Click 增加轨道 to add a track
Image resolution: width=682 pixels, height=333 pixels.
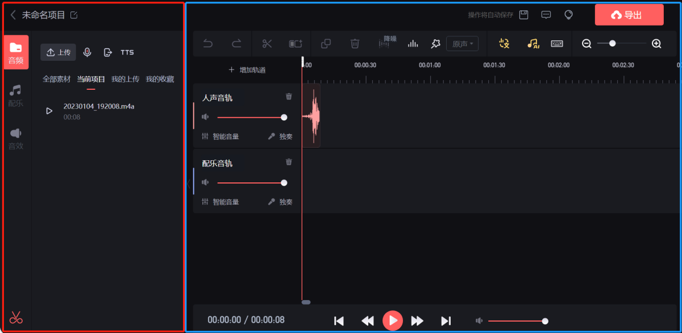pyautogui.click(x=247, y=70)
